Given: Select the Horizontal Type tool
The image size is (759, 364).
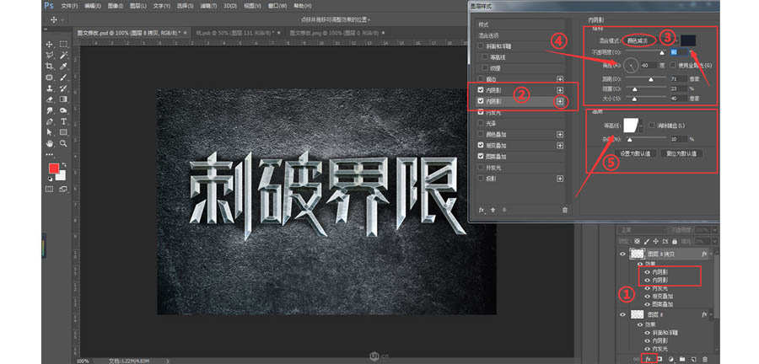Looking at the screenshot, I should pos(64,120).
